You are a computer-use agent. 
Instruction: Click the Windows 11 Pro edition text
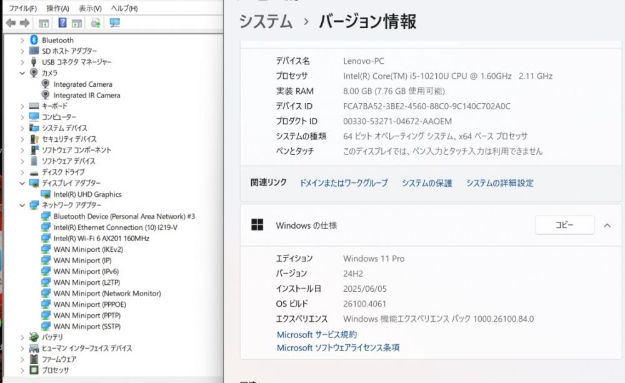[x=374, y=259]
